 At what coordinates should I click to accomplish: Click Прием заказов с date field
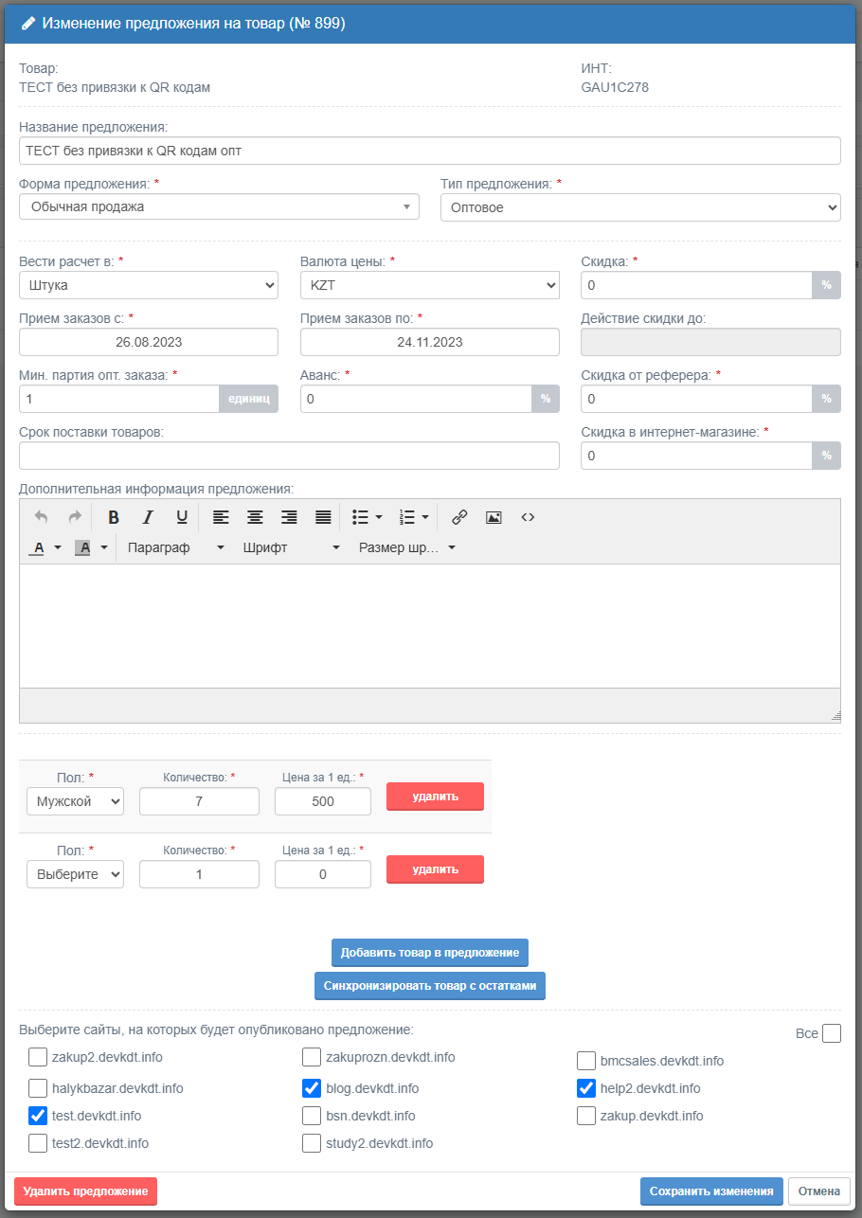point(149,342)
